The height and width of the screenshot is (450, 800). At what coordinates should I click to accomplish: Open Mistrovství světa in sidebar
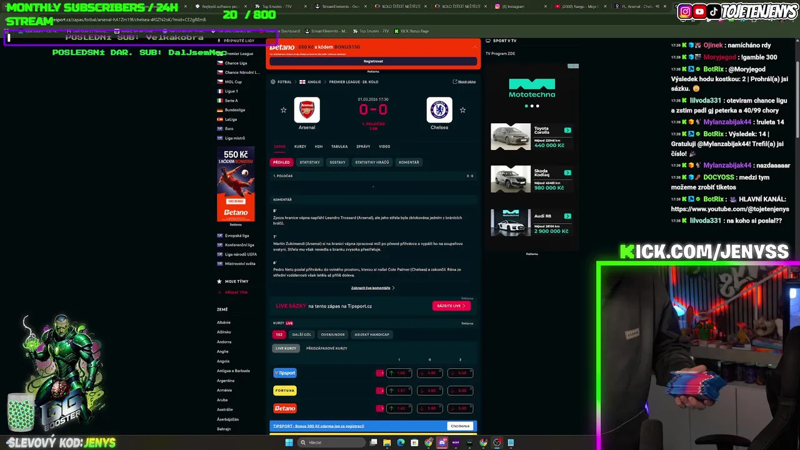(240, 264)
